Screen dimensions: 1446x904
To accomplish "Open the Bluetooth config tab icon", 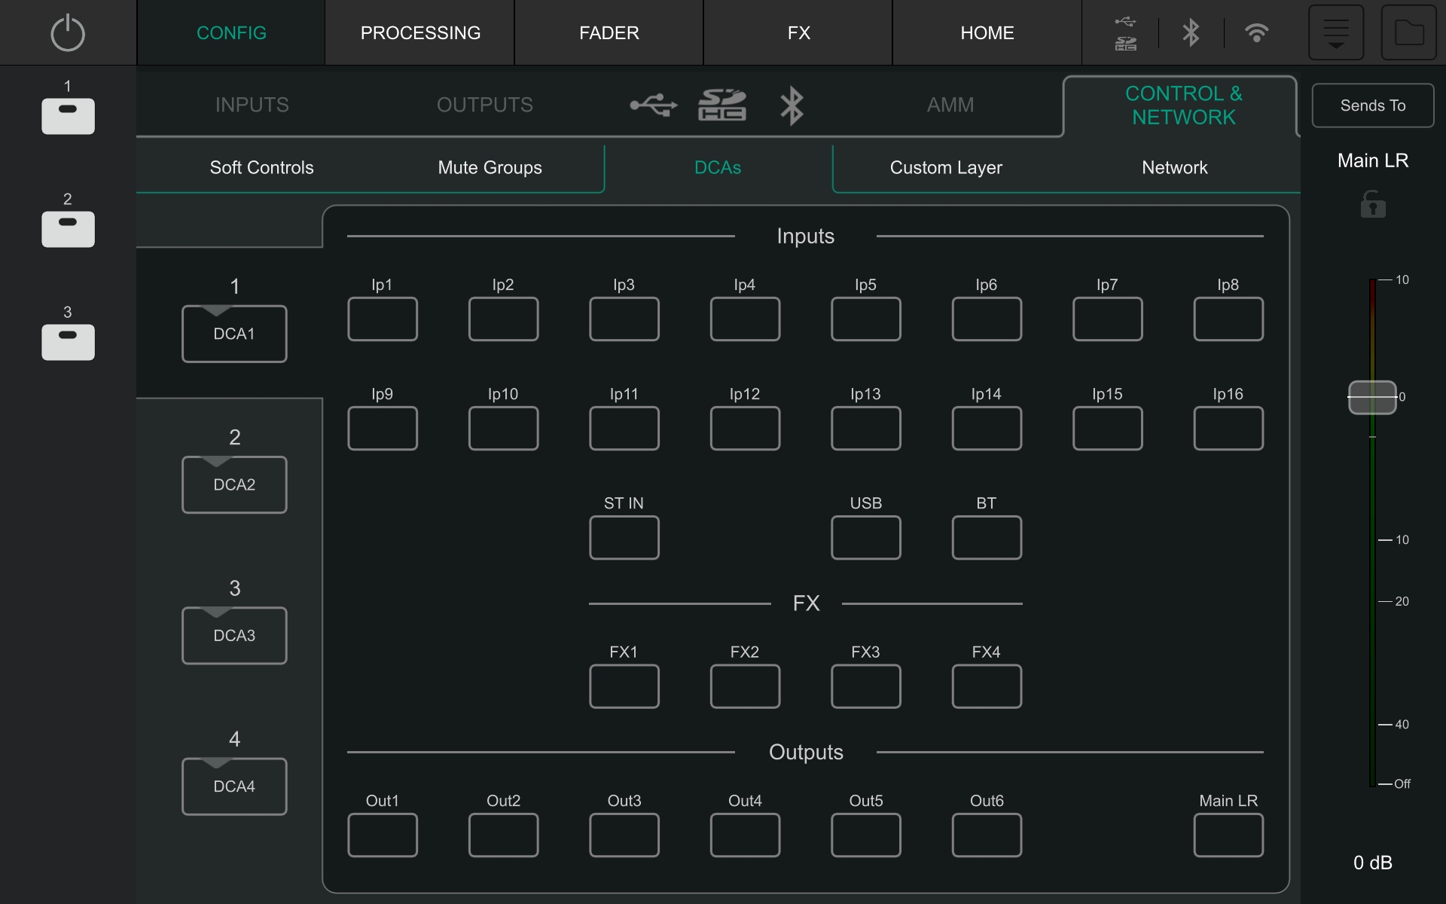I will coord(792,105).
